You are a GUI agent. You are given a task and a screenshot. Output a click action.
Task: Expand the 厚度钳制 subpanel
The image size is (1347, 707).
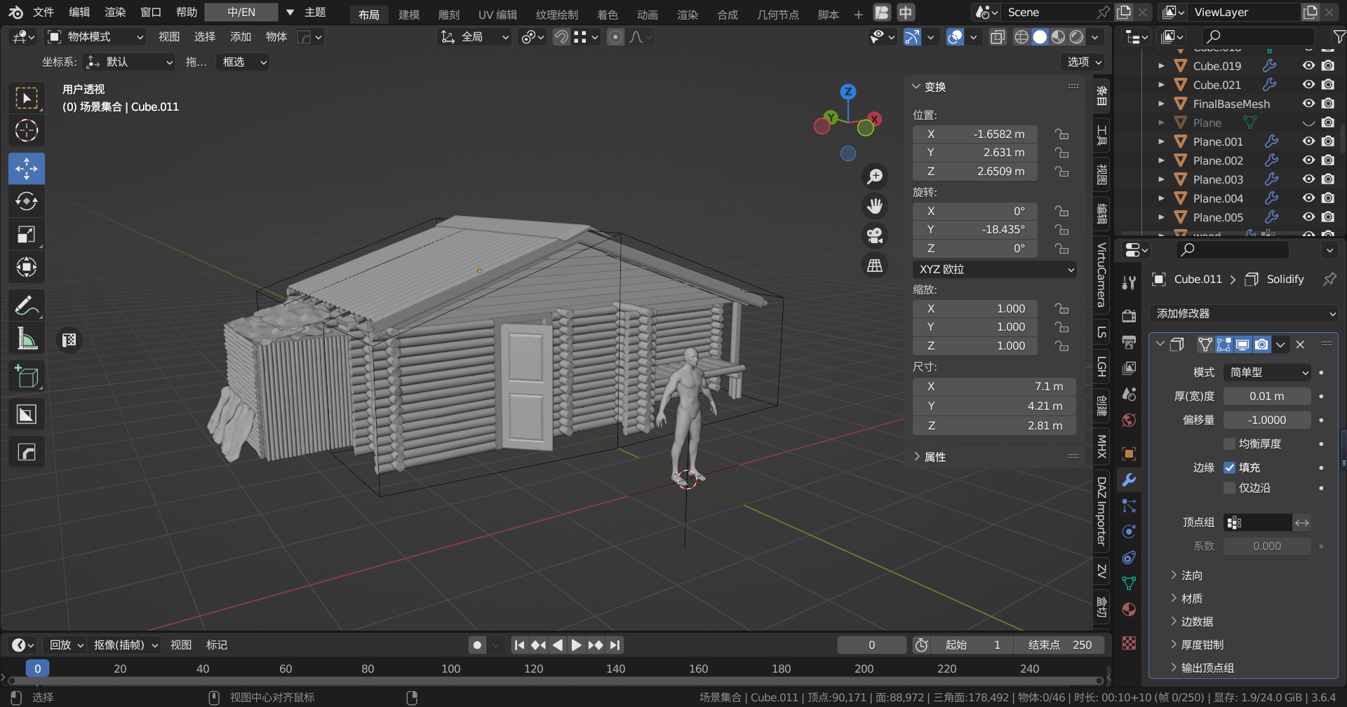(x=1198, y=645)
